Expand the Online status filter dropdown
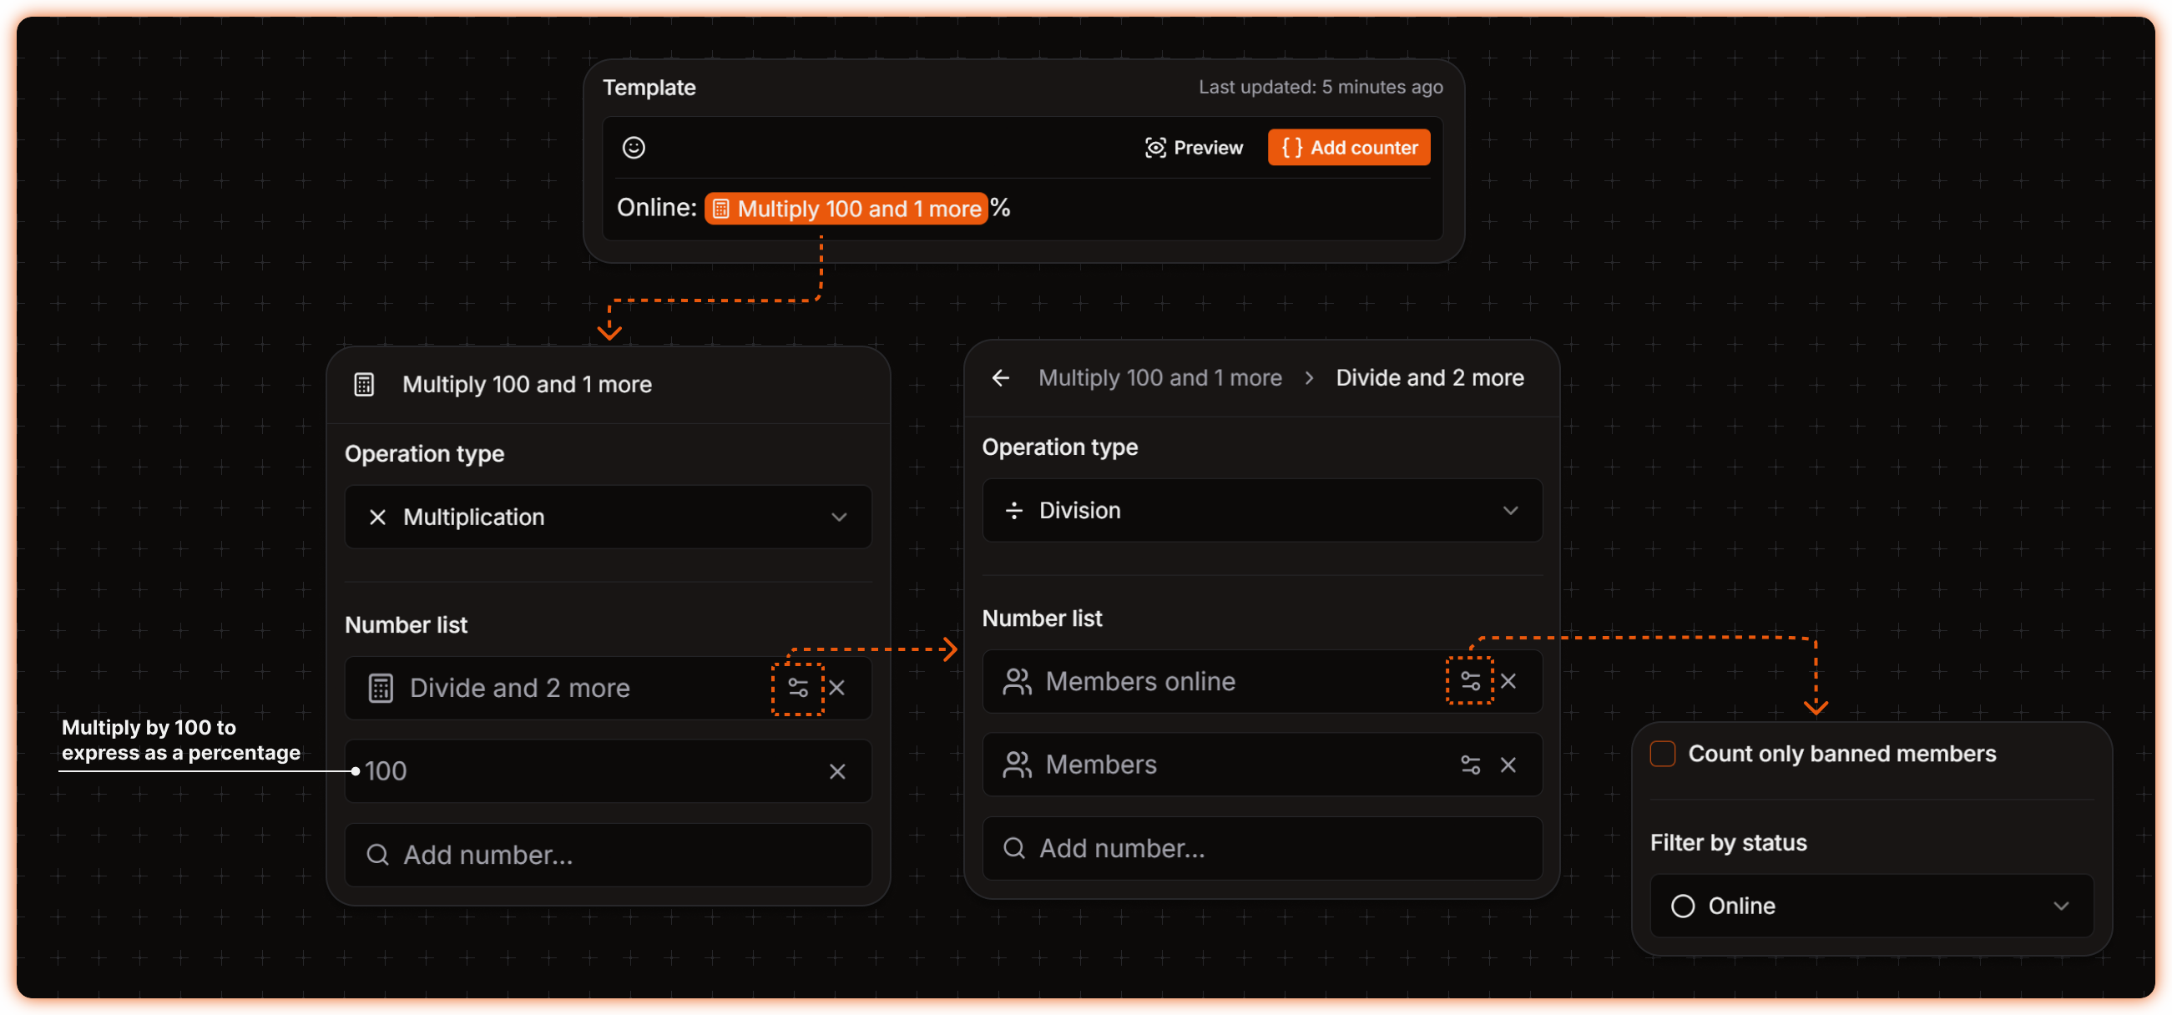This screenshot has height=1015, width=2172. pos(1871,906)
